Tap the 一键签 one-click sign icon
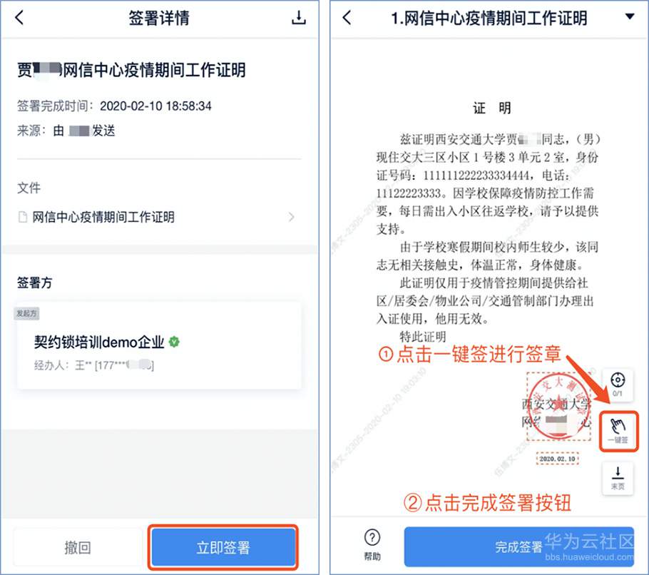649x575 pixels. (x=618, y=430)
